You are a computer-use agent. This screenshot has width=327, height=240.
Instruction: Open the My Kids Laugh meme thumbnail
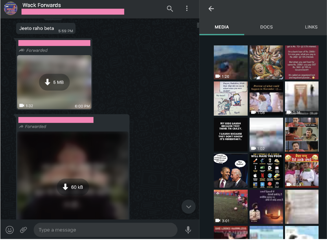click(231, 135)
